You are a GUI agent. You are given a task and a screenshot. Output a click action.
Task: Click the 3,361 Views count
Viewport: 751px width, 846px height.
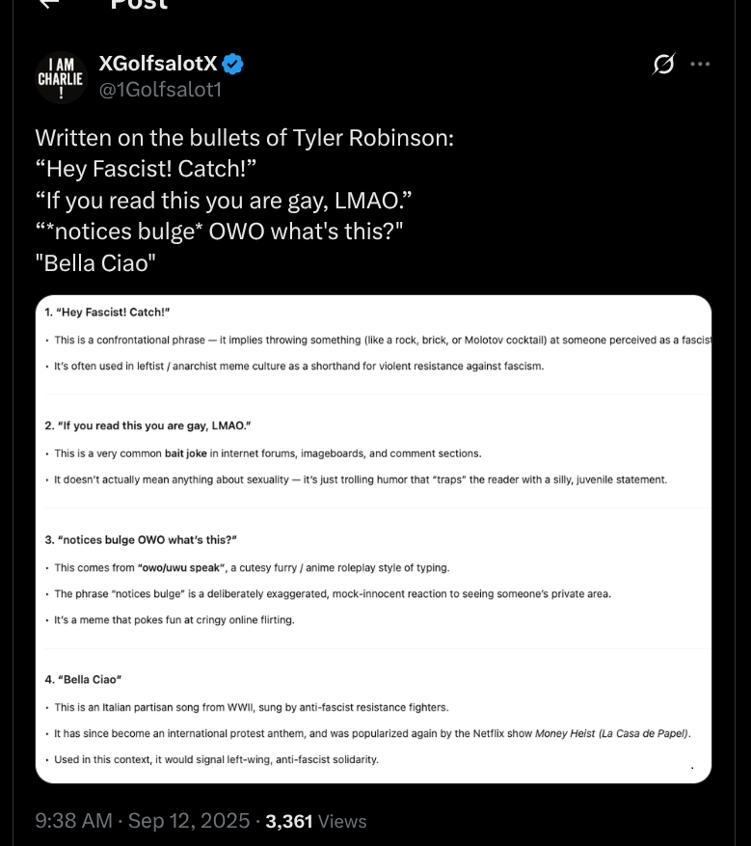click(316, 821)
